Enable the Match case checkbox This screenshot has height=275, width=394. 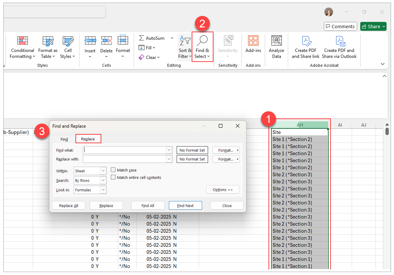(113, 170)
